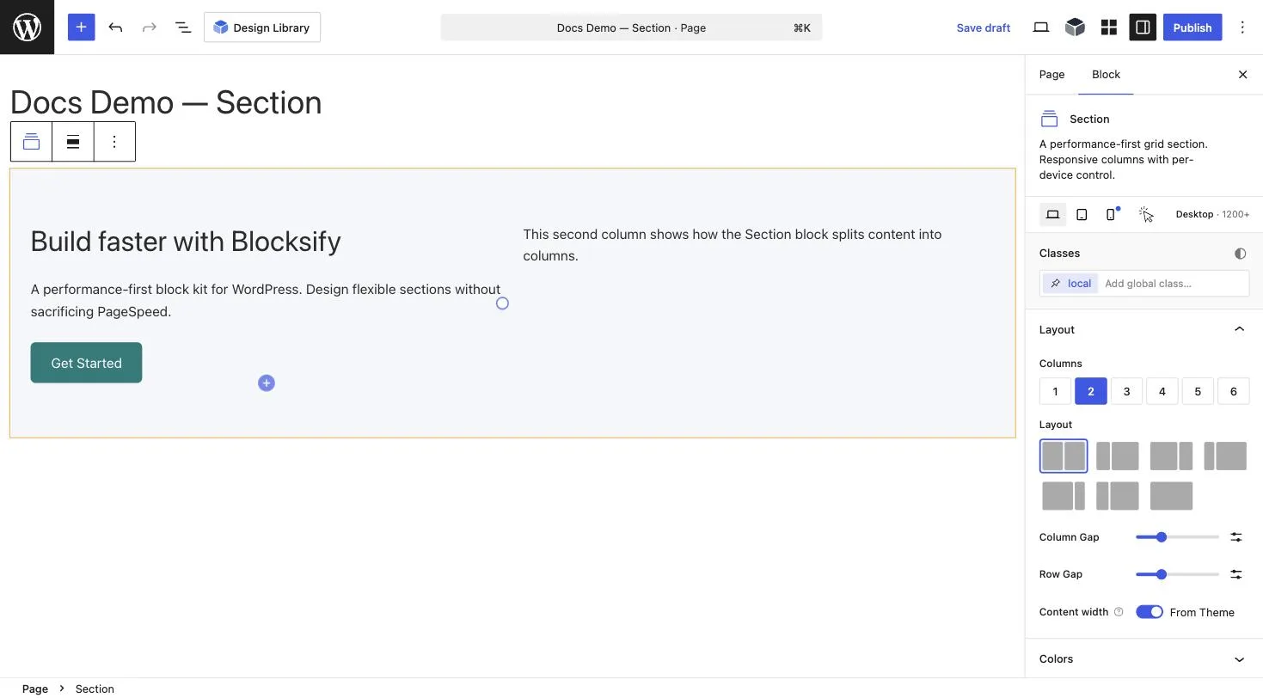1263x698 pixels.
Task: Set Columns to 3
Action: click(1126, 391)
